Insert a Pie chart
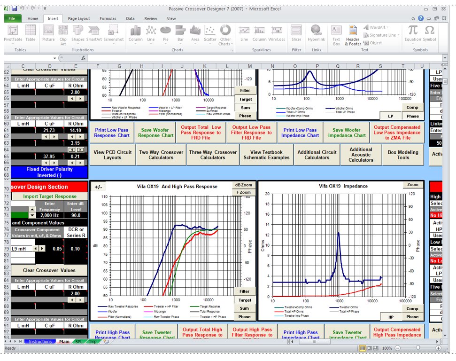Screen dimensions: 456x361 (165, 35)
